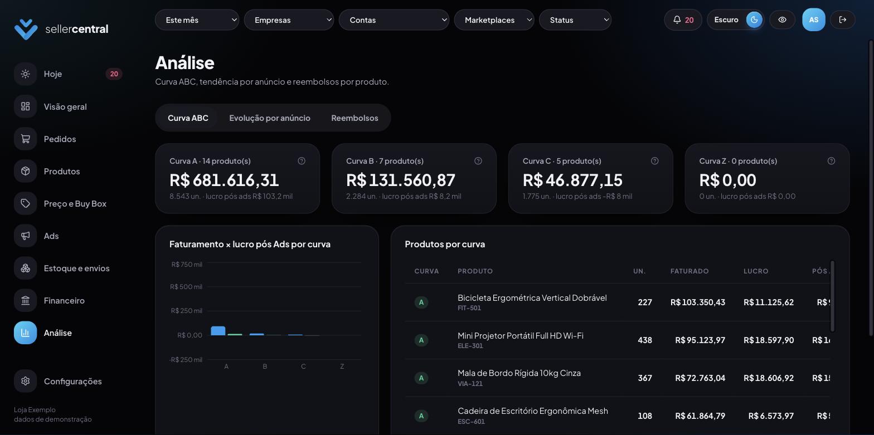Open the Marketplaces filter dropdown

(494, 20)
